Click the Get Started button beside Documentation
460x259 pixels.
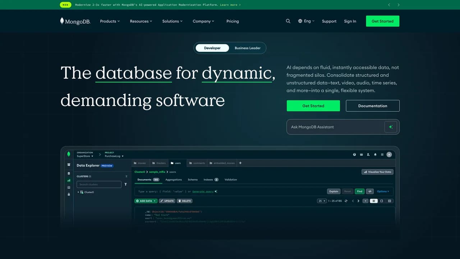pyautogui.click(x=313, y=106)
